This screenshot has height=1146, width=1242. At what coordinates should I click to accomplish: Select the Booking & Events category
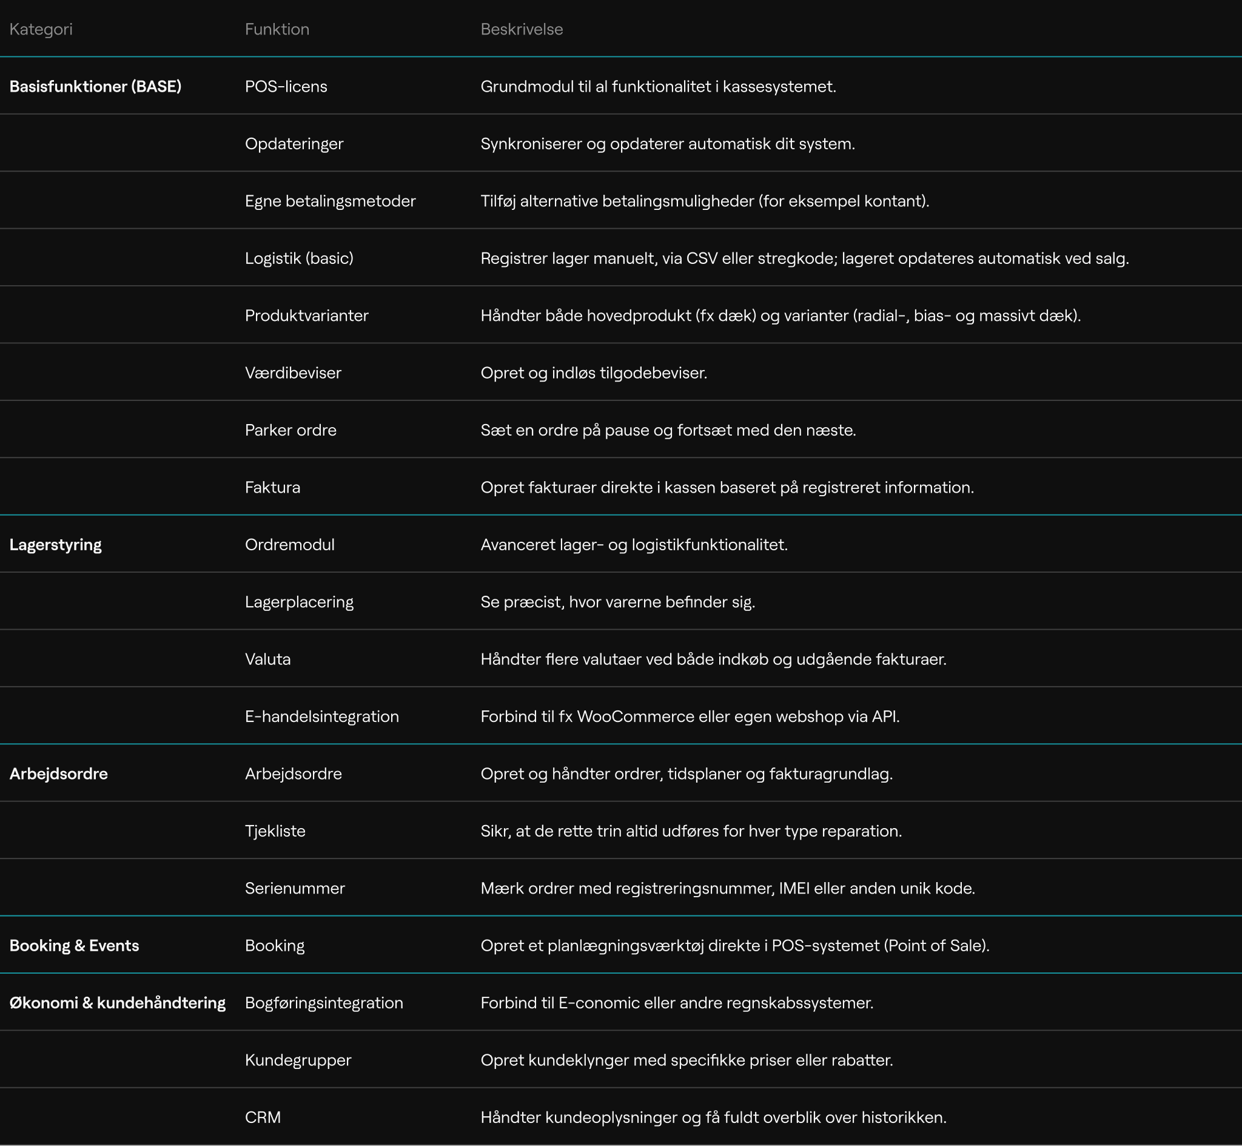(74, 945)
